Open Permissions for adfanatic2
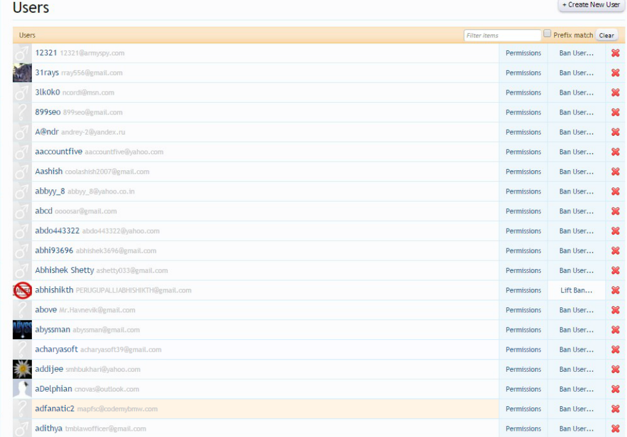Image resolution: width=627 pixels, height=437 pixels. click(x=524, y=409)
